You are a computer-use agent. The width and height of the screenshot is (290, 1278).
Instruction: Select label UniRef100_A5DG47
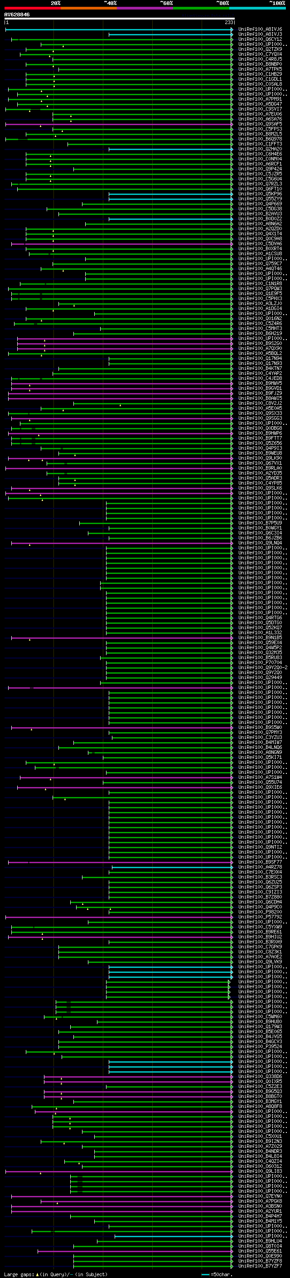[260, 104]
